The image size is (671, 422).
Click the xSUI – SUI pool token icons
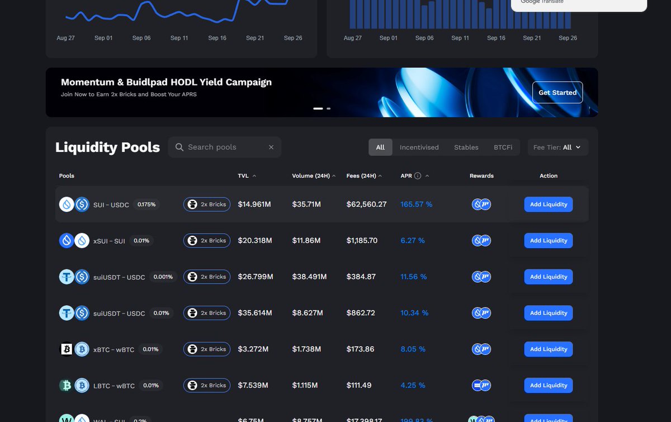tap(74, 241)
